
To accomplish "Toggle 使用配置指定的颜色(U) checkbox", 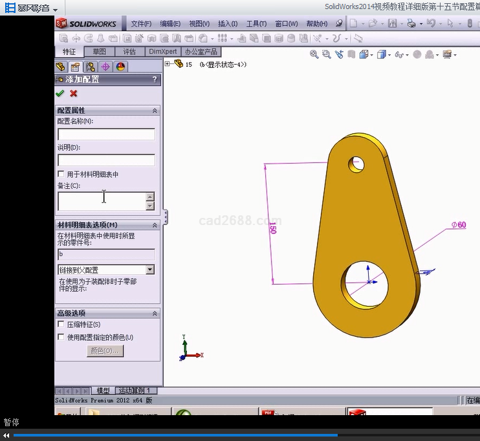I will pyautogui.click(x=61, y=338).
